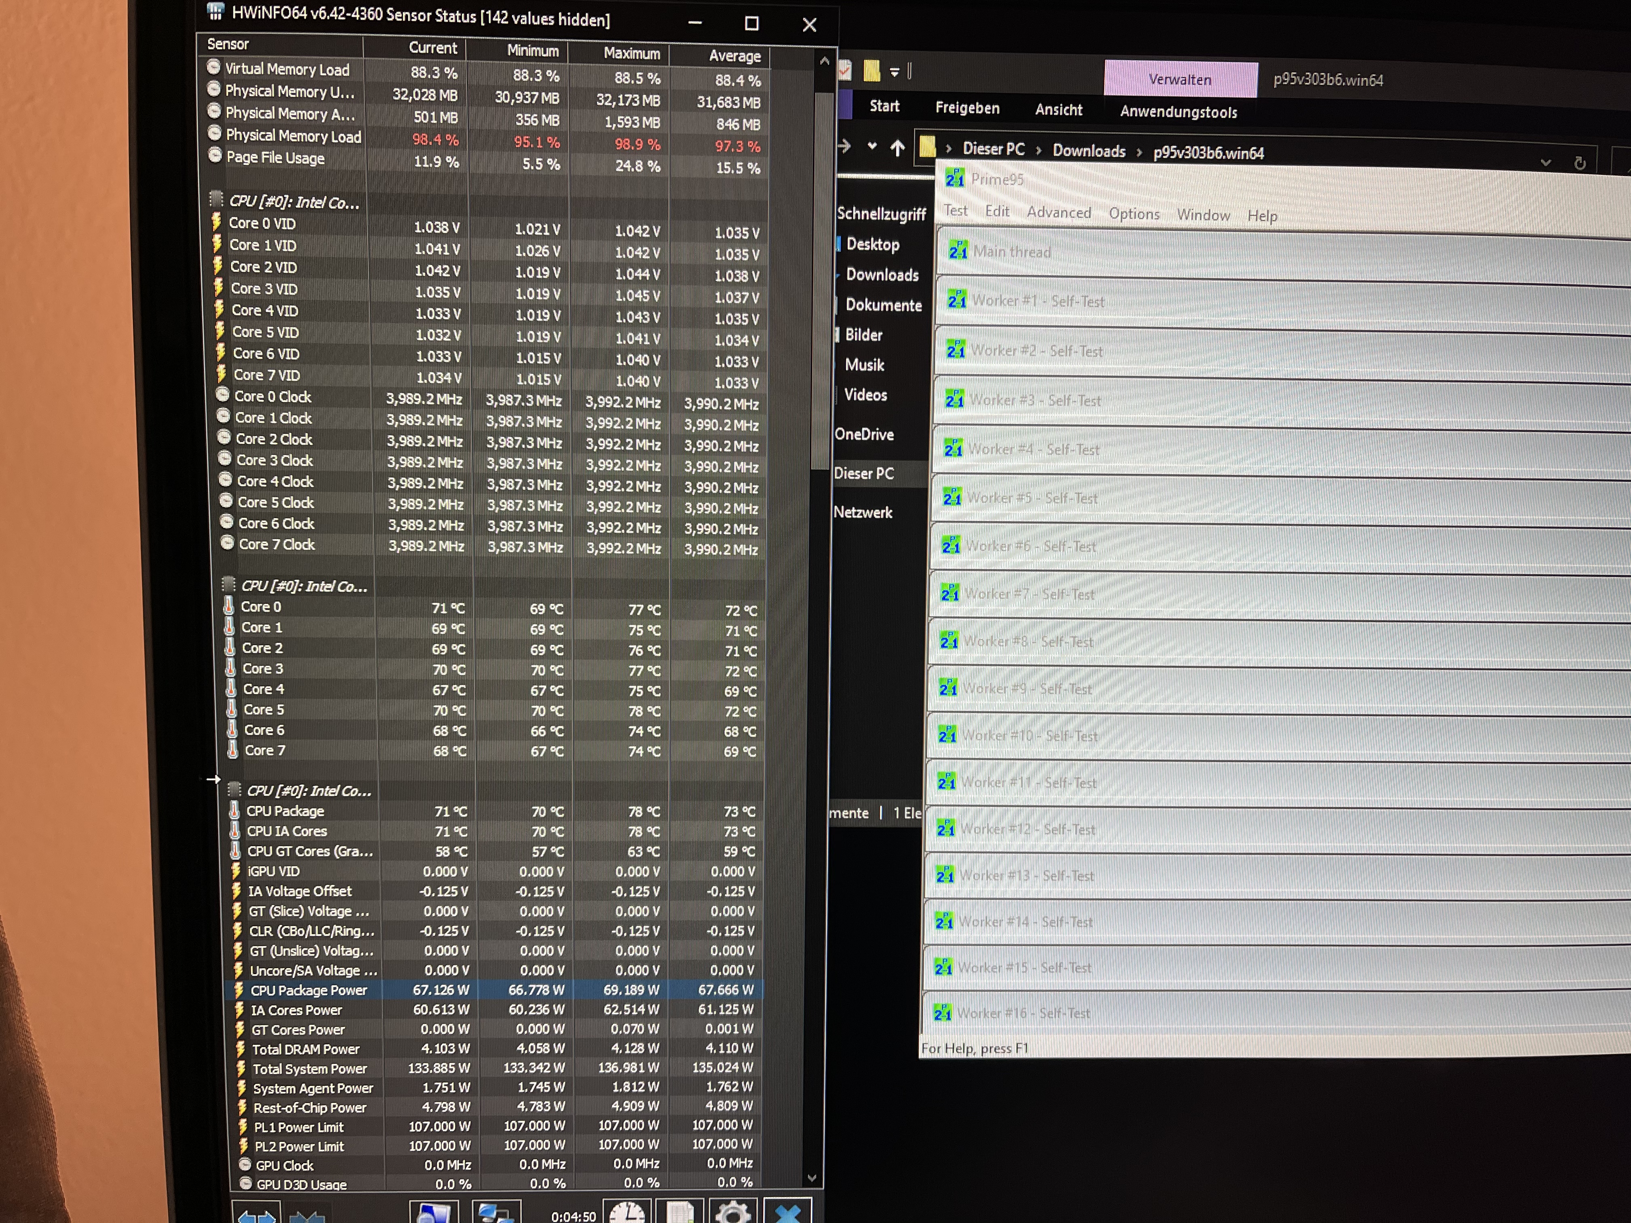Click the Worker #9 - Self-Test window icon
The height and width of the screenshot is (1223, 1631).
point(947,687)
